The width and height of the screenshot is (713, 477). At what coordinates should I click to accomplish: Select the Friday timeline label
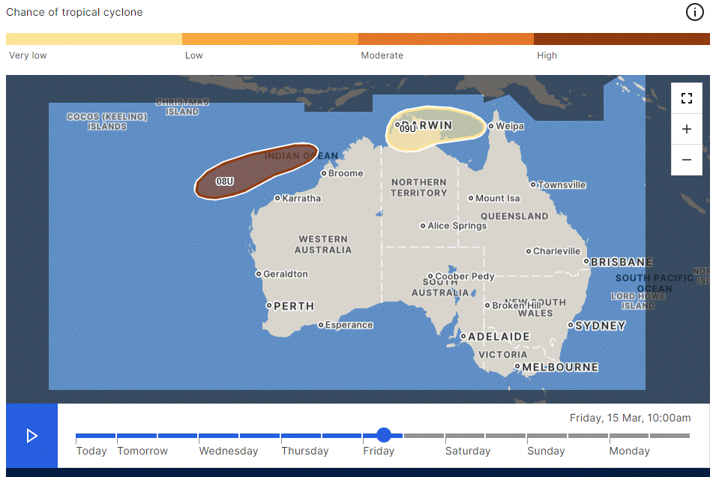pos(379,451)
